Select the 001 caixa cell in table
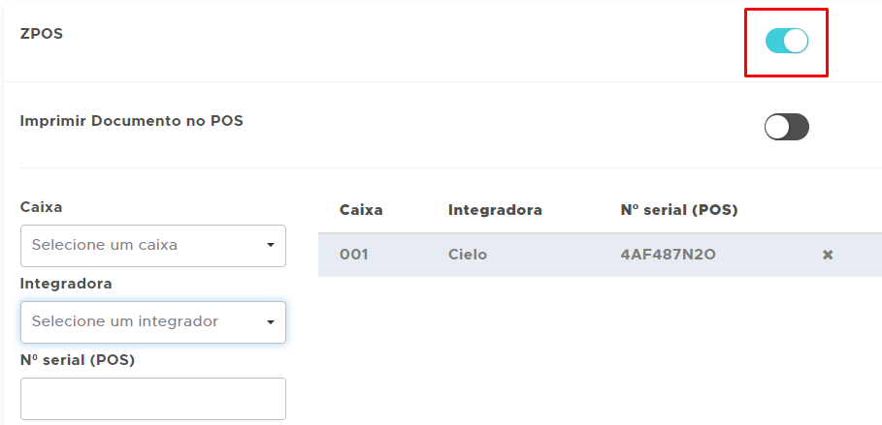882x425 pixels. (354, 255)
